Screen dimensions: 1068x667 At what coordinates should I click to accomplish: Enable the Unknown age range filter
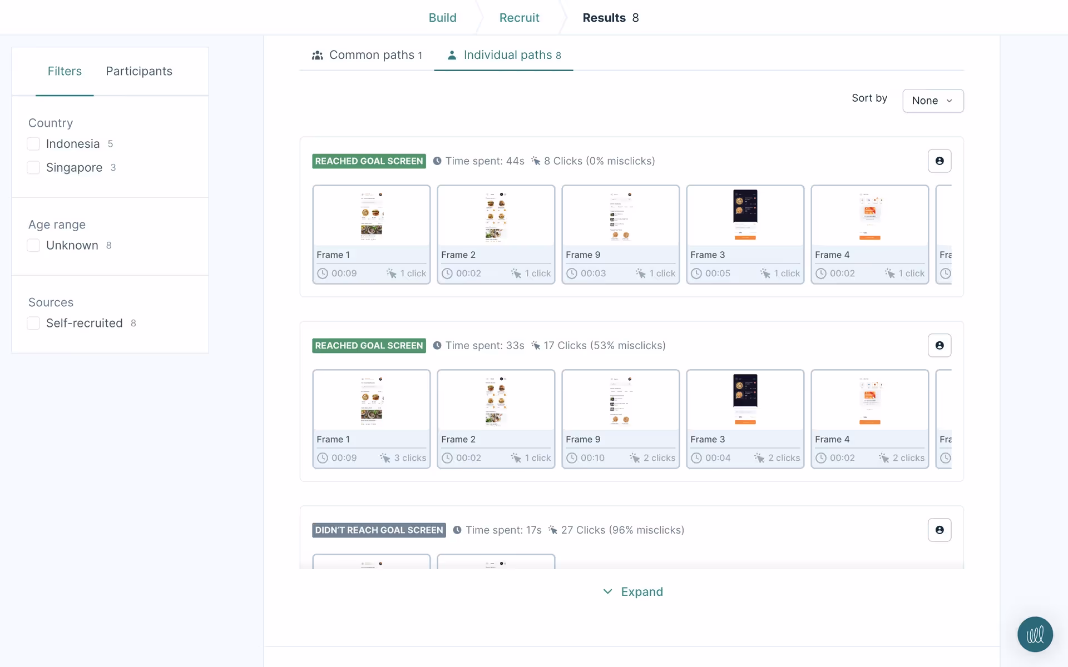[33, 246]
